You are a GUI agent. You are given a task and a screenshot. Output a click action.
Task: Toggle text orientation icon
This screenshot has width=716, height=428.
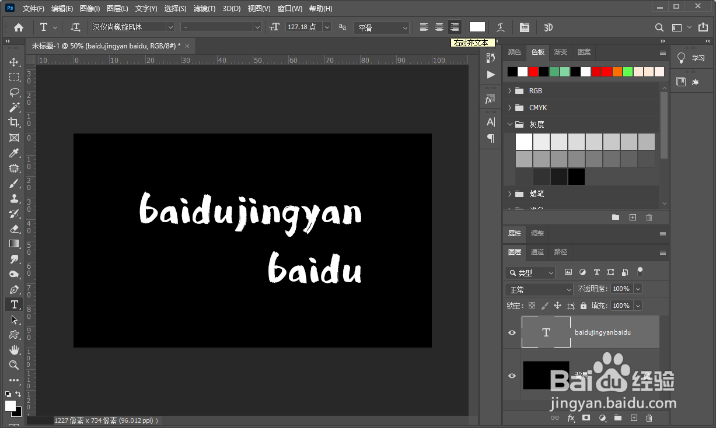75,27
